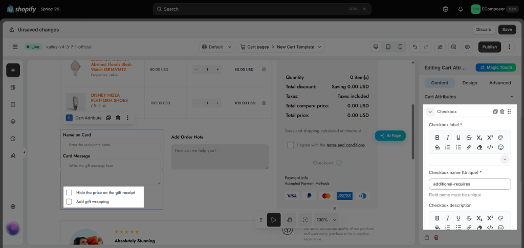This screenshot has width=524, height=248.
Task: Click red down-arrow in Checkbox label editor
Action: (505, 160)
